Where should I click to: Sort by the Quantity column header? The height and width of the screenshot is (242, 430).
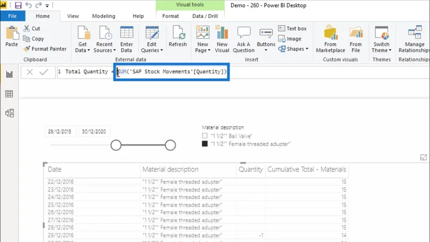(250, 169)
